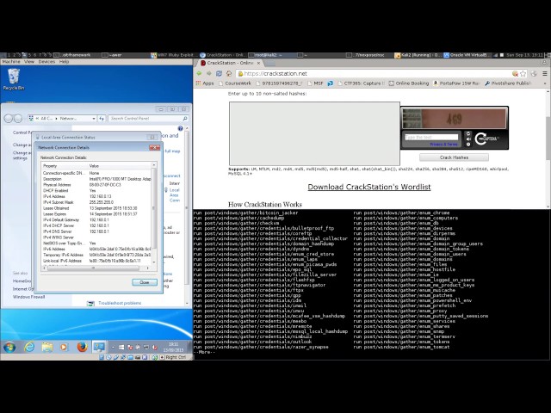Select the CrackStation Chrome tab
The width and height of the screenshot is (551, 413).
[x=231, y=63]
